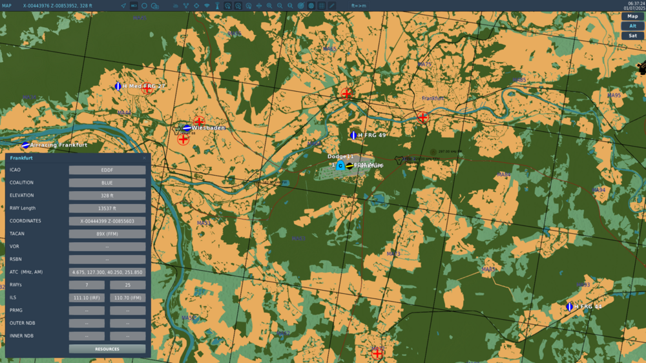Screen dimensions: 646x363
Task: Click the cloud weather toolbar icon
Action: pos(176,6)
